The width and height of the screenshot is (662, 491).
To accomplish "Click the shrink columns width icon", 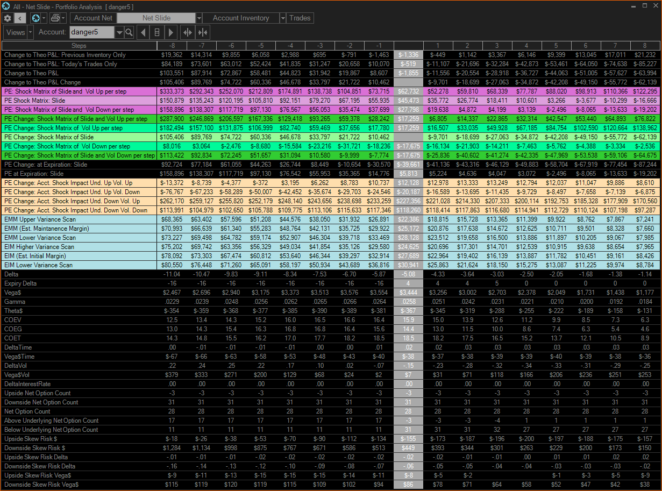I will tap(203, 32).
